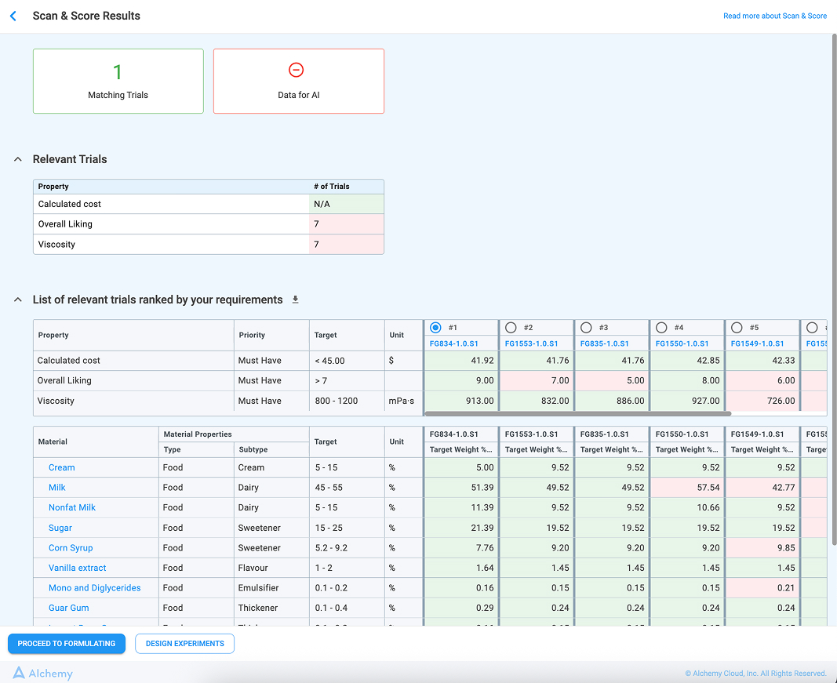Select trial #3 radio button
Image resolution: width=837 pixels, height=683 pixels.
click(585, 327)
